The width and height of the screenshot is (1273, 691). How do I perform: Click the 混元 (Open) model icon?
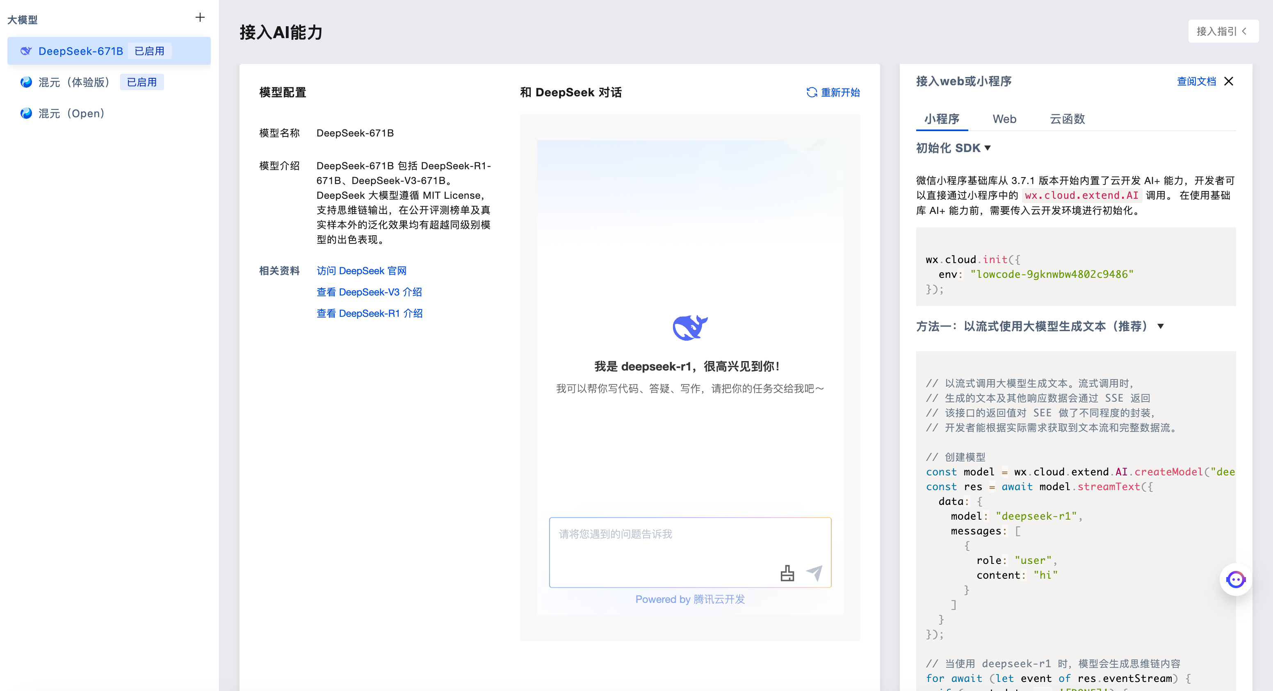[26, 114]
